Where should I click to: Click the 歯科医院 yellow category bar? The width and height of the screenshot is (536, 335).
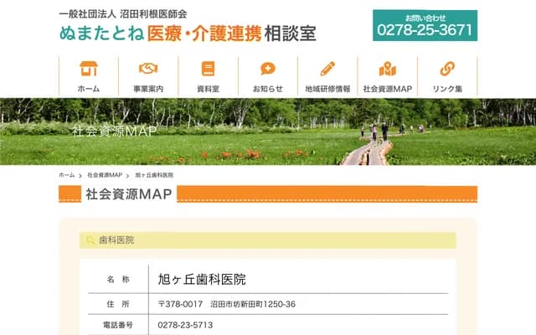[x=268, y=240]
